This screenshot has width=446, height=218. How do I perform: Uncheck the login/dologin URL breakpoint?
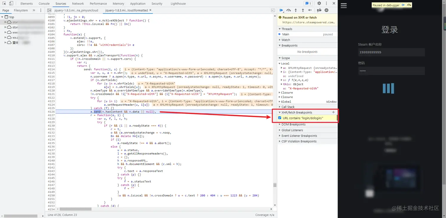pos(280,118)
